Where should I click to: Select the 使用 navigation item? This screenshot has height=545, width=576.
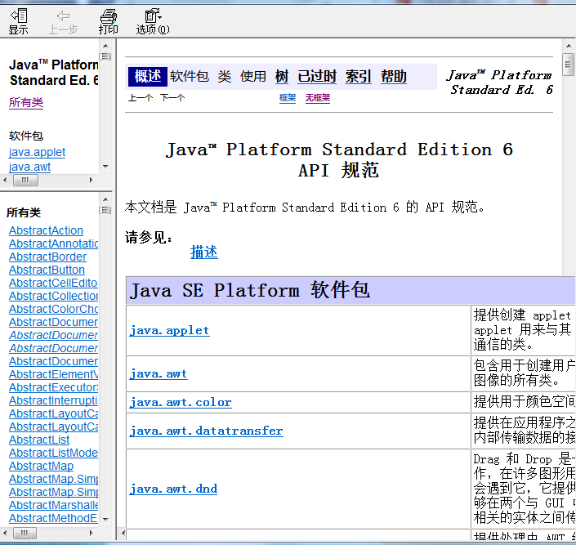[x=252, y=77]
